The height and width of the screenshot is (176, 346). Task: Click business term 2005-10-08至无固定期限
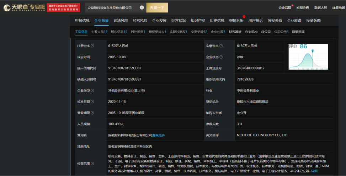pos(126,113)
